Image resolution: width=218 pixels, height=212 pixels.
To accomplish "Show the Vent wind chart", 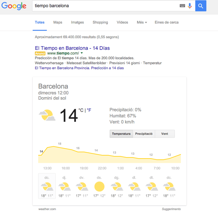I will (x=165, y=134).
